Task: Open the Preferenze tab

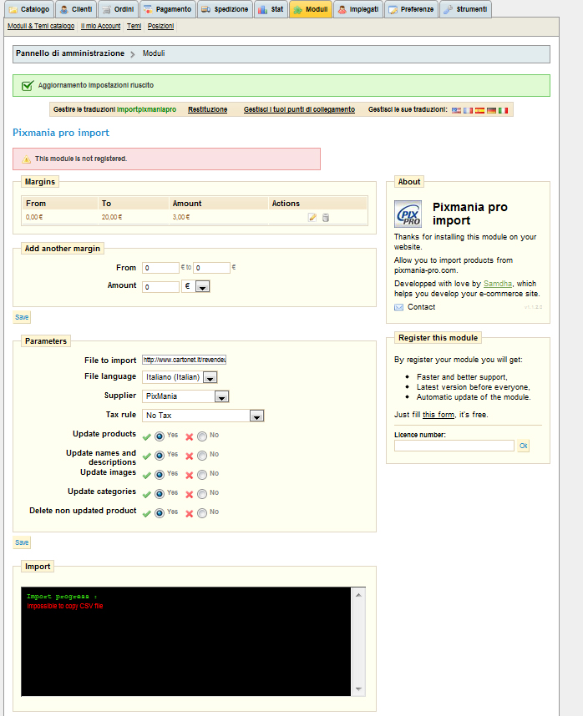Action: click(411, 9)
